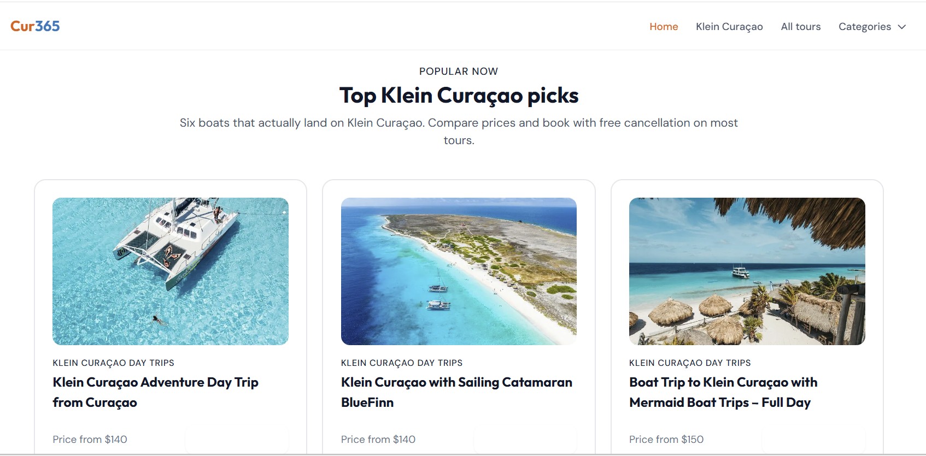Open the Klein Curaçao nav link
This screenshot has width=926, height=456.
click(729, 27)
